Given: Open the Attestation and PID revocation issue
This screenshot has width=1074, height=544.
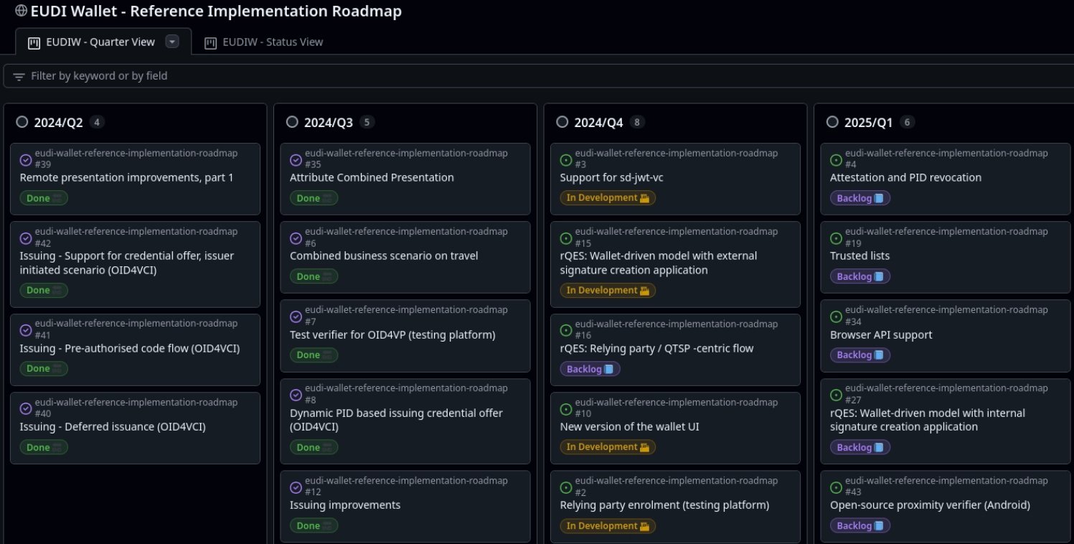Looking at the screenshot, I should (x=905, y=177).
